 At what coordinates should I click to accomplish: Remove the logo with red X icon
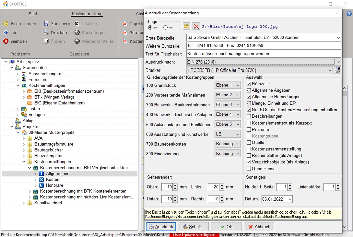[196, 26]
